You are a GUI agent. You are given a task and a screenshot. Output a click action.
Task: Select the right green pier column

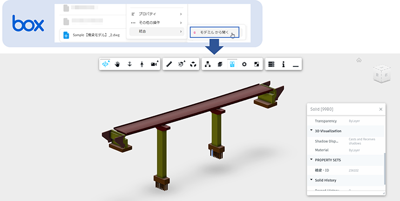216,129
